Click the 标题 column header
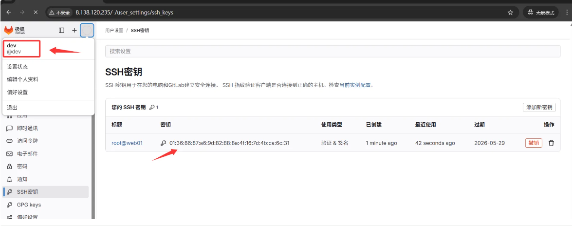572x226 pixels. coord(117,125)
